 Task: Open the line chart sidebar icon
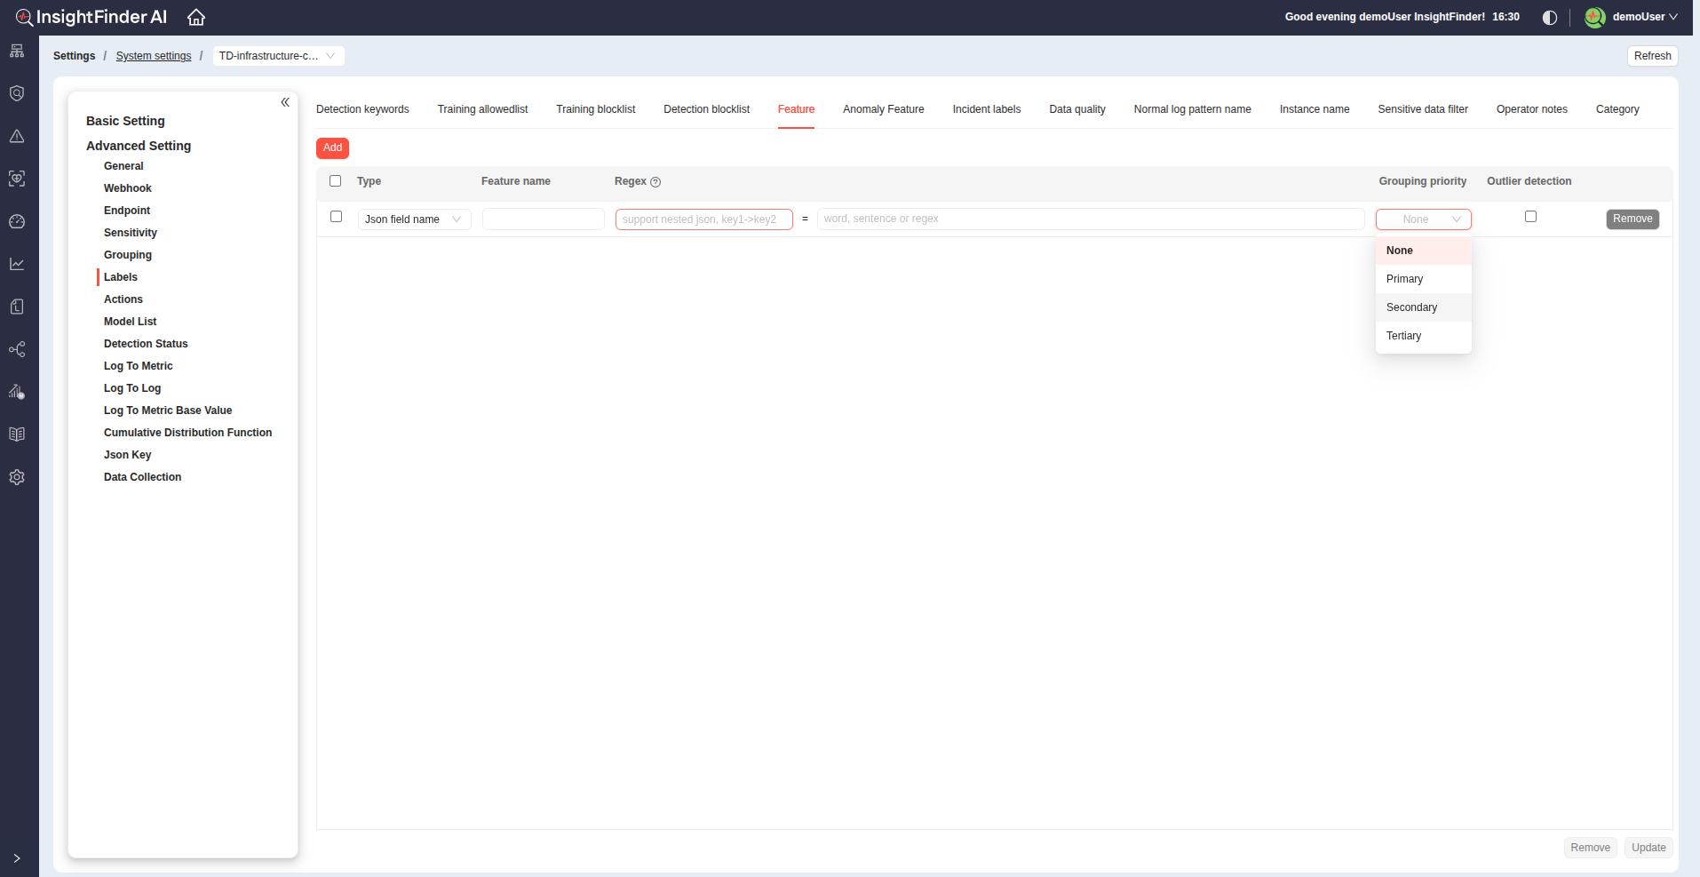[17, 264]
